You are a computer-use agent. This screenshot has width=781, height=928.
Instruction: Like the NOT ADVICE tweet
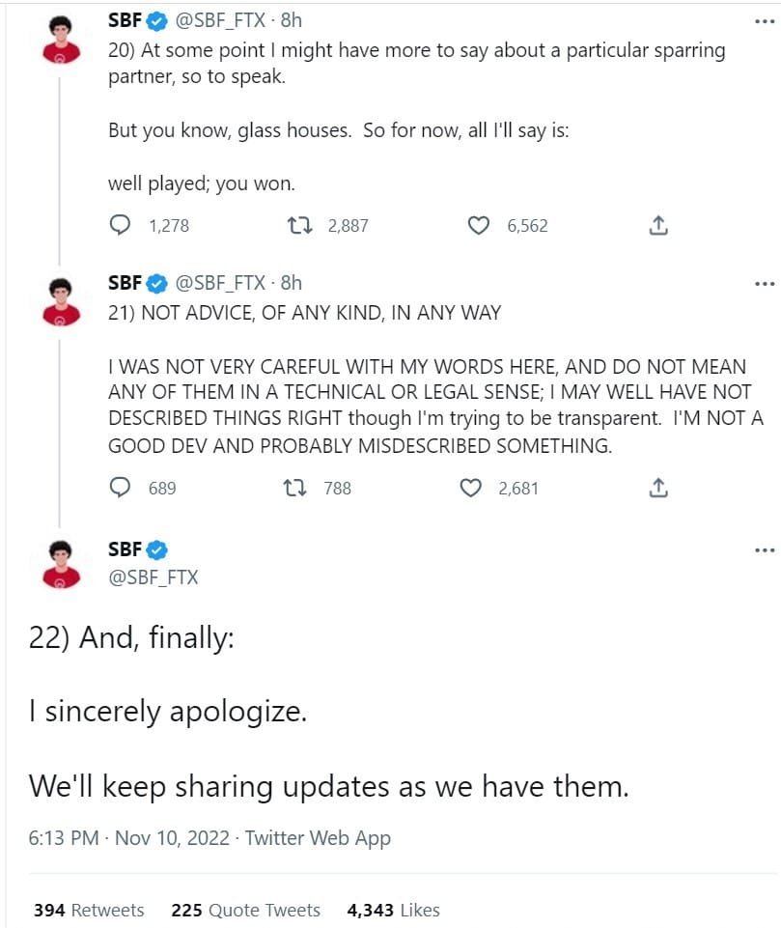click(x=471, y=488)
